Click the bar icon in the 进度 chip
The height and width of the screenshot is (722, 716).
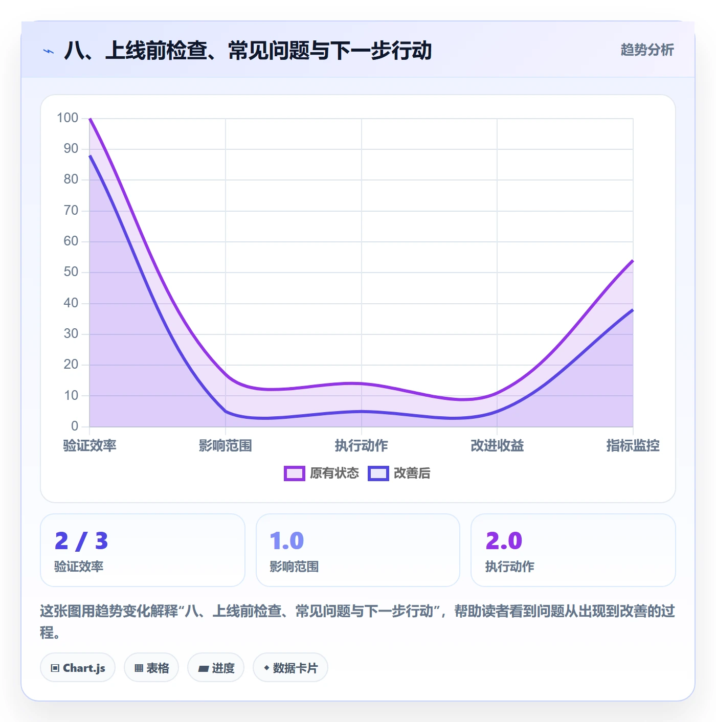204,668
